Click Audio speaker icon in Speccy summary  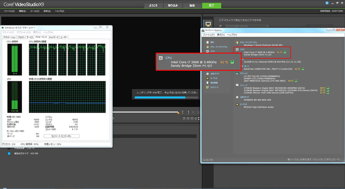point(237,104)
